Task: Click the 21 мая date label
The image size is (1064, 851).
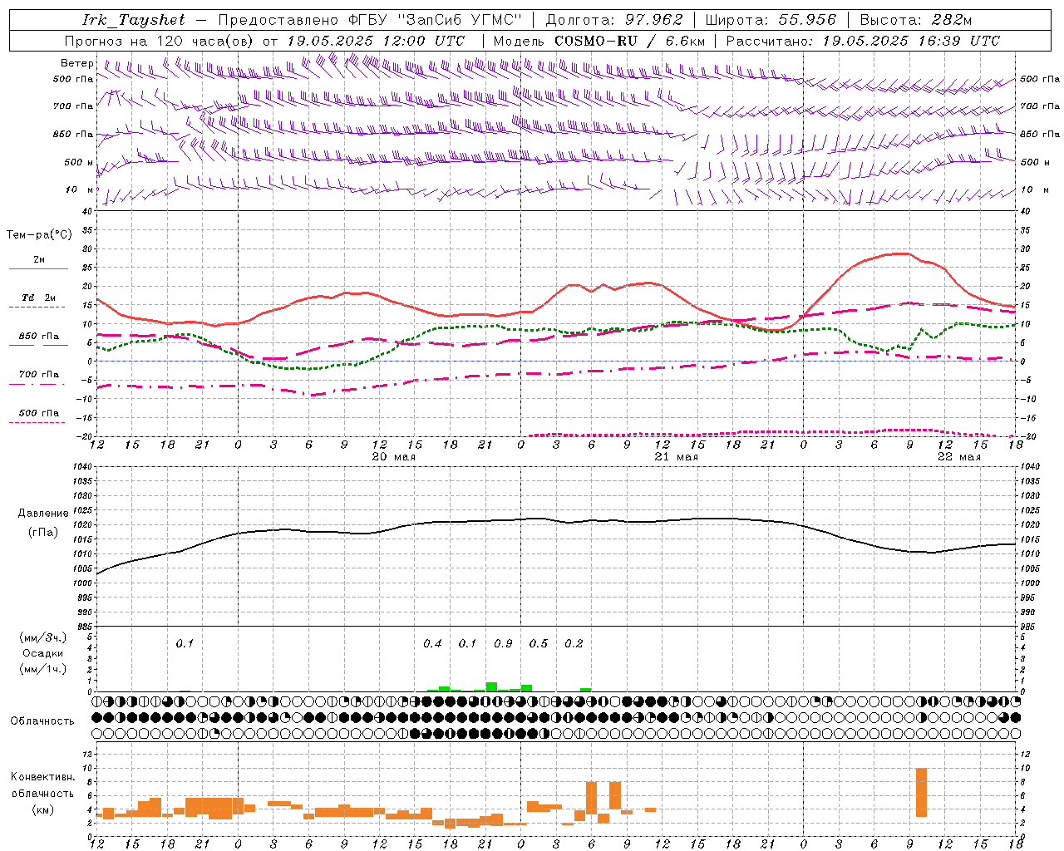Action: [x=676, y=457]
